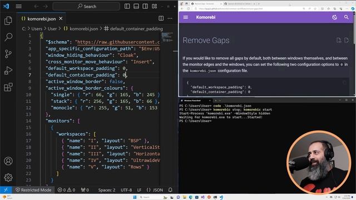Image resolution: width=356 pixels, height=200 pixels.
Task: Open remote window indicator in status bar
Action: pos(6,190)
